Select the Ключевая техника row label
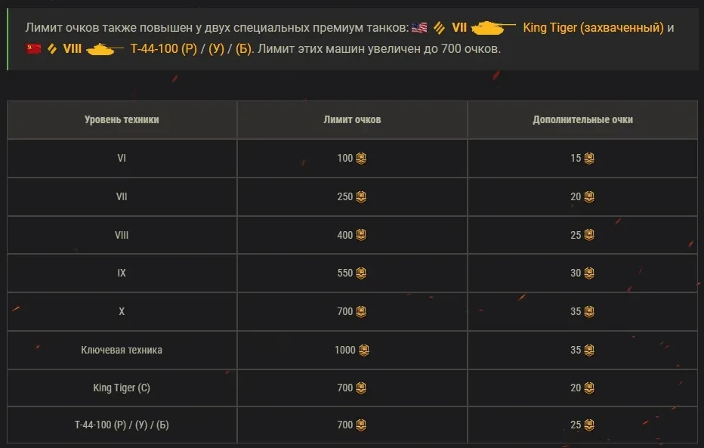 point(122,350)
